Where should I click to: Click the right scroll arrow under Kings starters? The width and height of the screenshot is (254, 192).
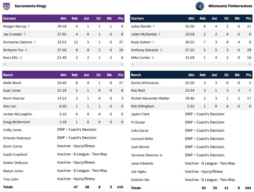[x=122, y=64]
